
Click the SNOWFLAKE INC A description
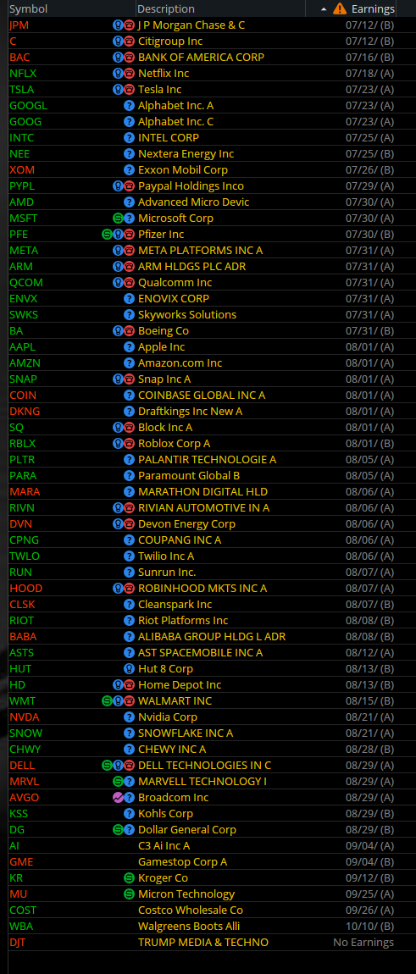[186, 733]
